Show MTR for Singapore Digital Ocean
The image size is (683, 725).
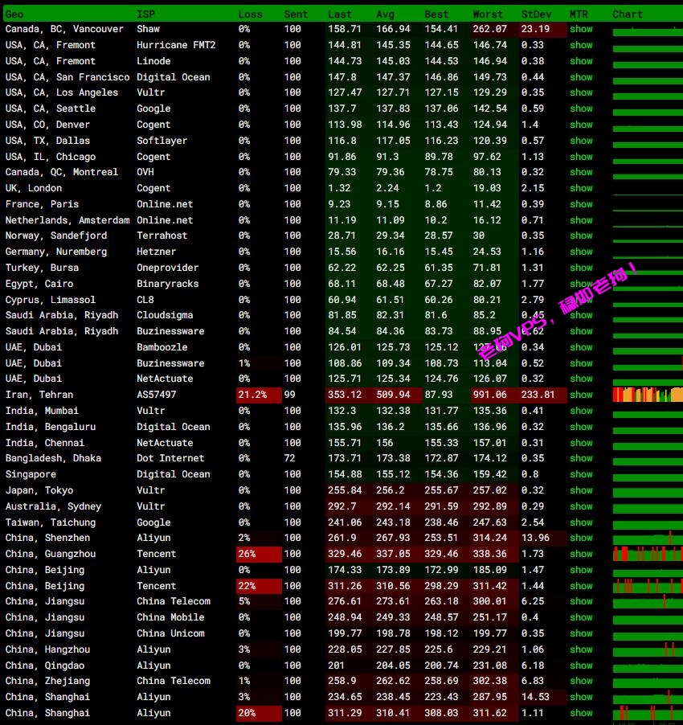[581, 474]
